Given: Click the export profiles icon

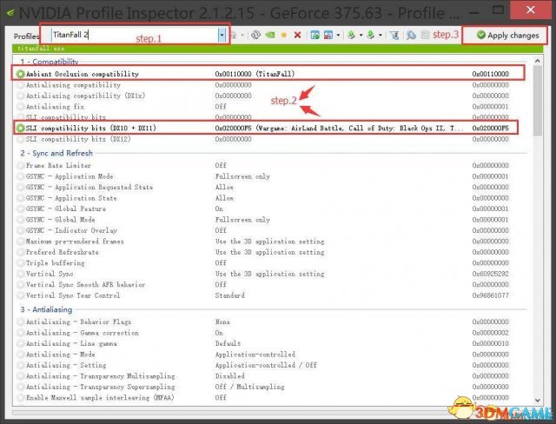Looking at the screenshot, I should coord(351,35).
